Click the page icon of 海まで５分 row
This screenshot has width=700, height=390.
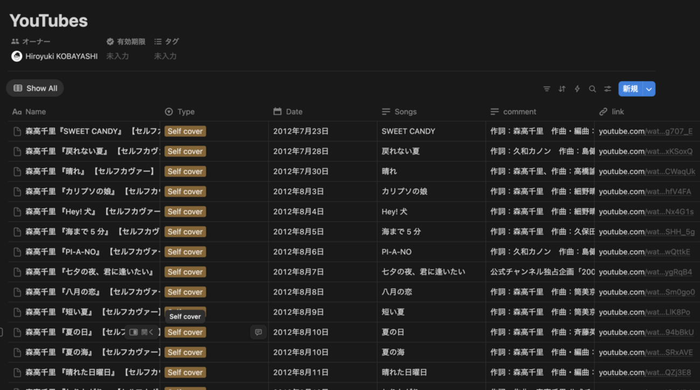(17, 232)
